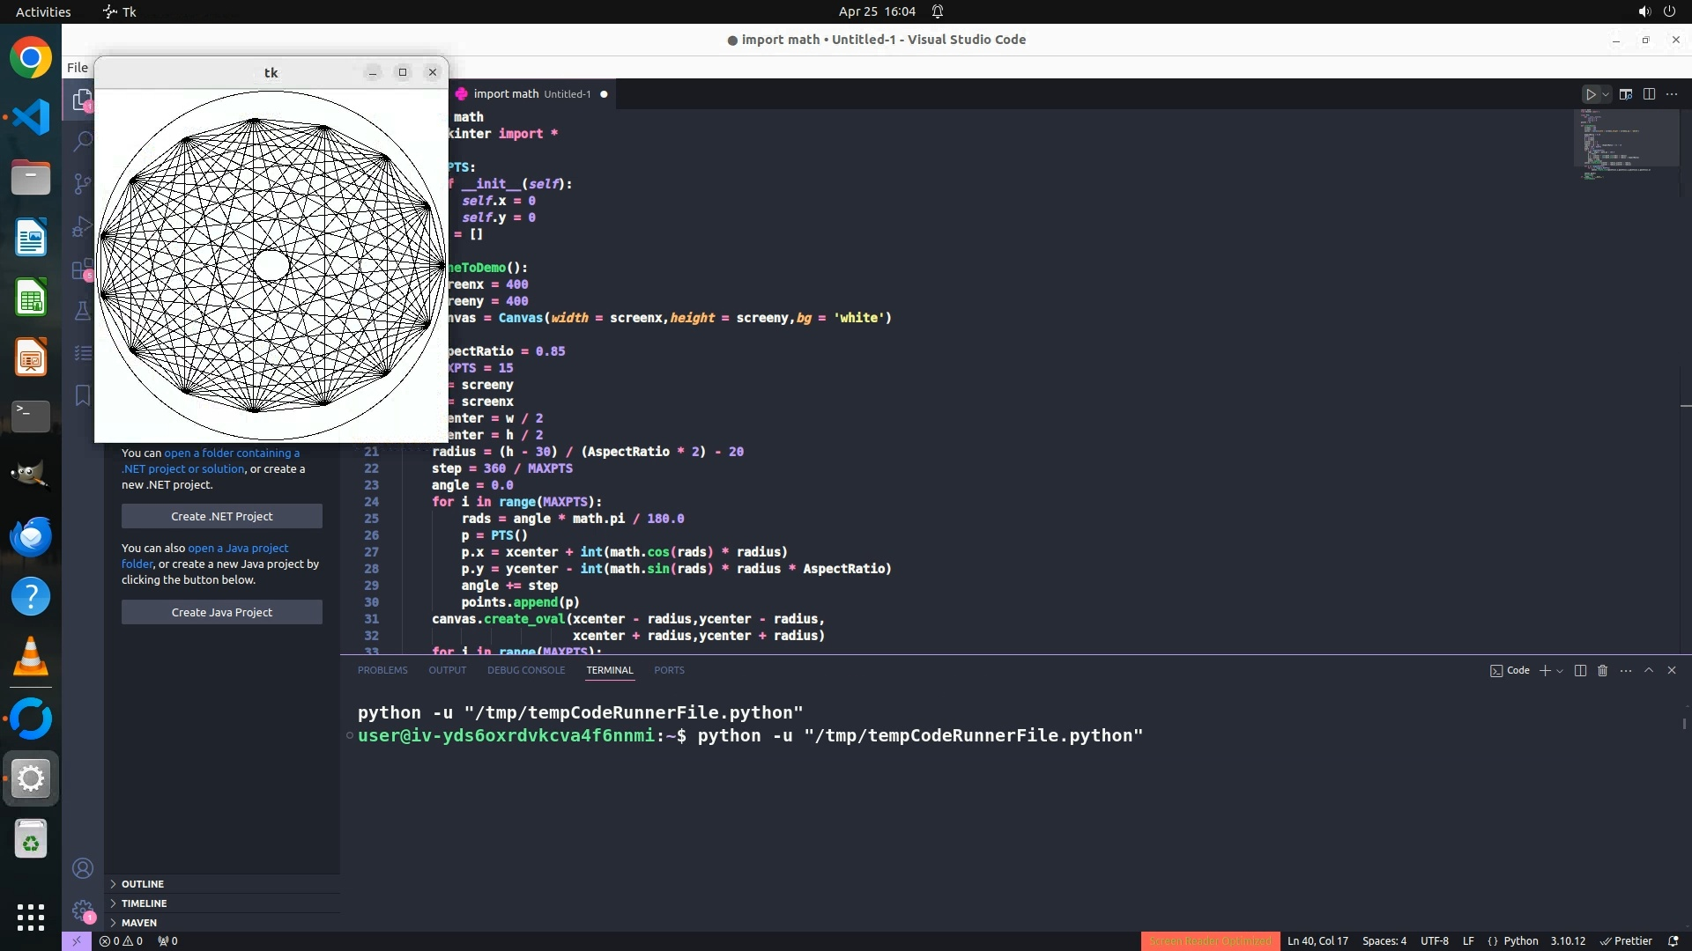This screenshot has width=1692, height=951.
Task: Toggle Prettier formatter status item
Action: pos(1626,940)
